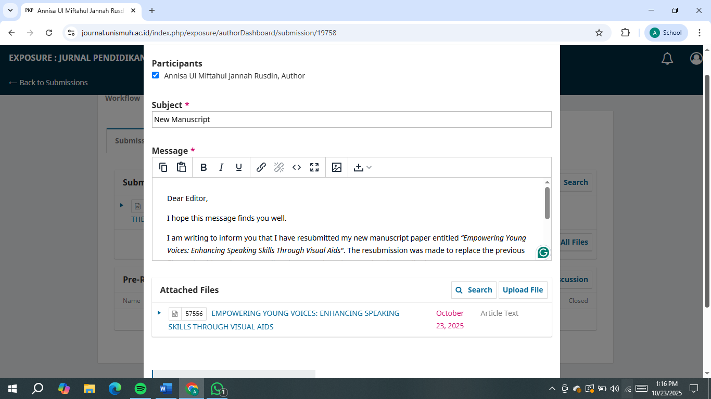Click the Subject input field
This screenshot has height=399, width=711.
coord(351,119)
